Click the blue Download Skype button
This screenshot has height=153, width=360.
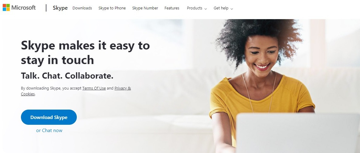point(49,117)
